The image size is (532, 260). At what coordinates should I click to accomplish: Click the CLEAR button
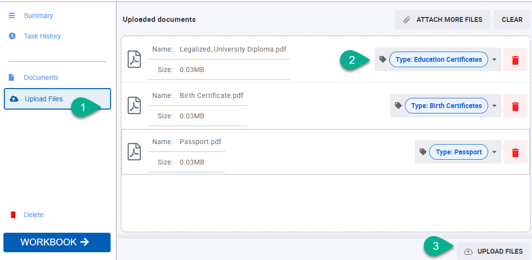[x=512, y=19]
